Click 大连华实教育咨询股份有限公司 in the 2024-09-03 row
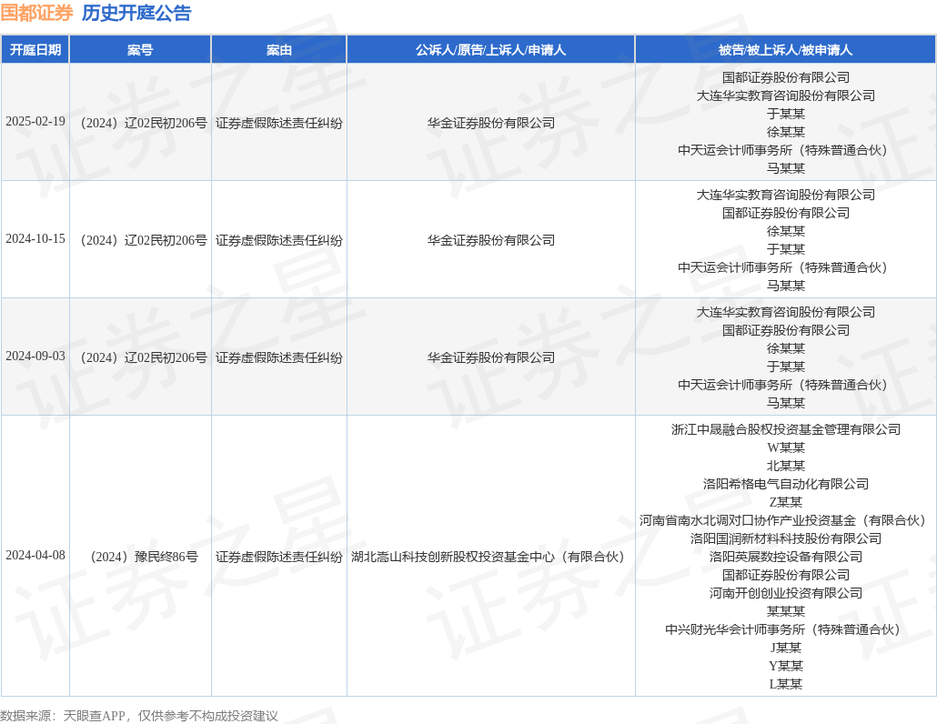This screenshot has height=724, width=937. [x=786, y=312]
